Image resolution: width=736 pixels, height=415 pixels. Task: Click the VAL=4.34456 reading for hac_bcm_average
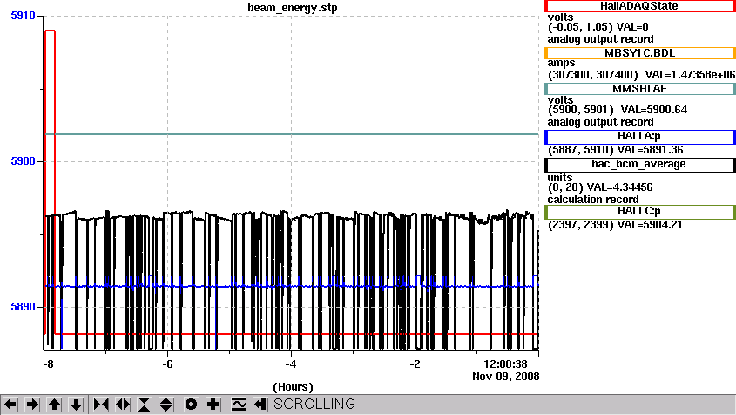pos(619,187)
